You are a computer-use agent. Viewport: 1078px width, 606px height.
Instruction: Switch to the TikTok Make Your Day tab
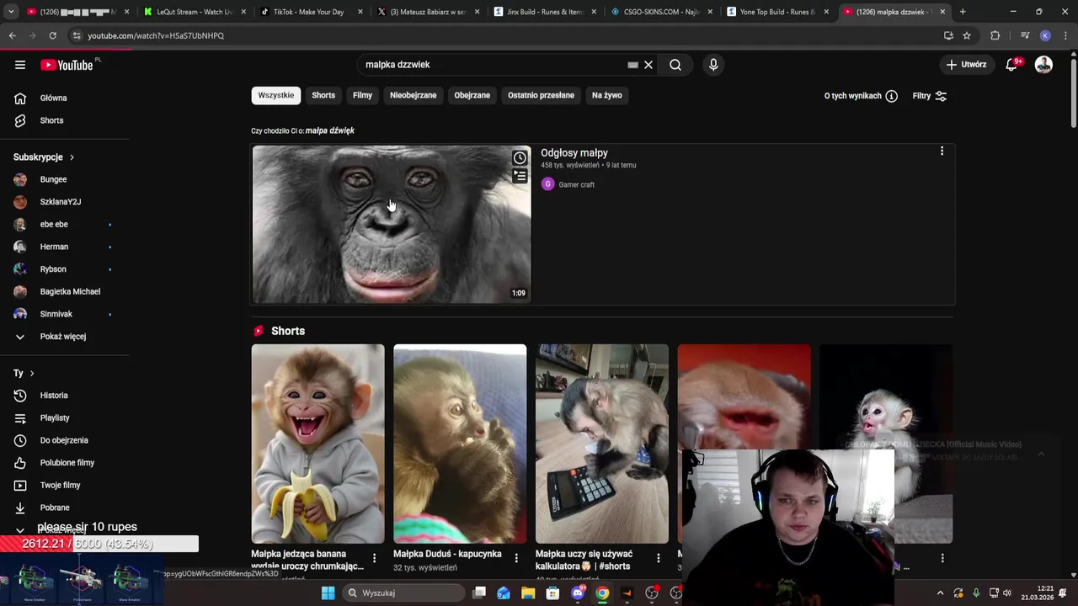(x=309, y=12)
